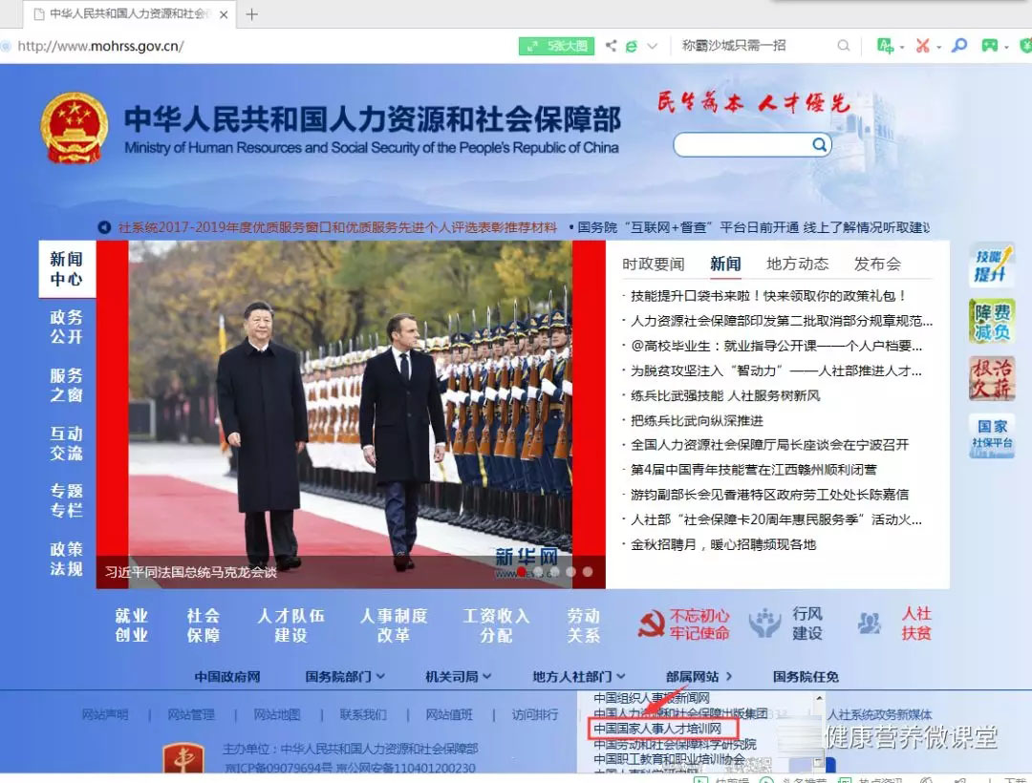Click the 网站地图 footer link
The width and height of the screenshot is (1032, 783).
point(276,714)
